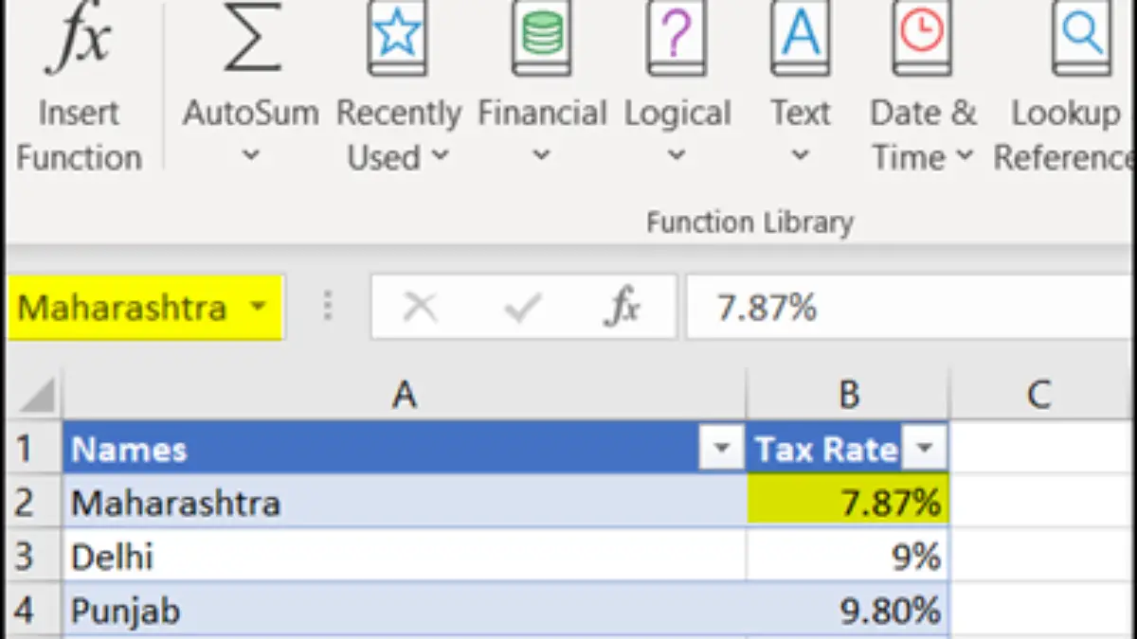The width and height of the screenshot is (1137, 639).
Task: Click the formula bar resize dots handle
Action: [x=328, y=308]
